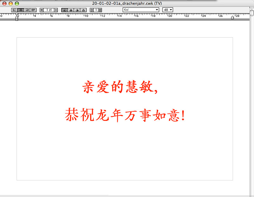This screenshot has width=254, height=197.
Task: Select the decimal tab stop
Action: (x=83, y=10)
